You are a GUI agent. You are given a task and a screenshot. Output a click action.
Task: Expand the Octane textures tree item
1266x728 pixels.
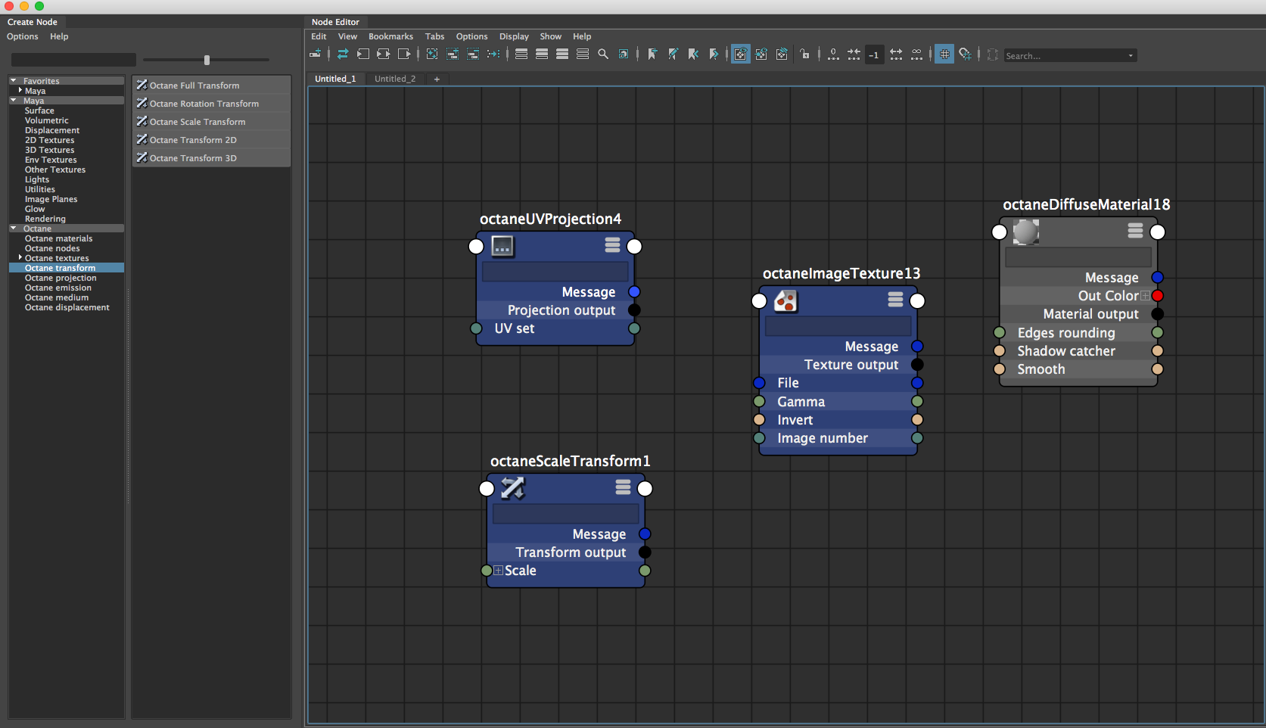pos(20,258)
